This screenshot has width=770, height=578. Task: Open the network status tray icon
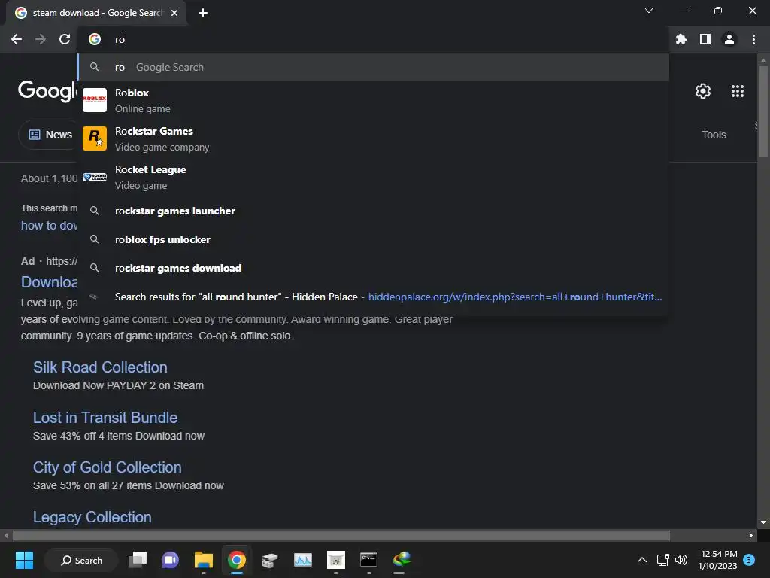click(x=663, y=560)
